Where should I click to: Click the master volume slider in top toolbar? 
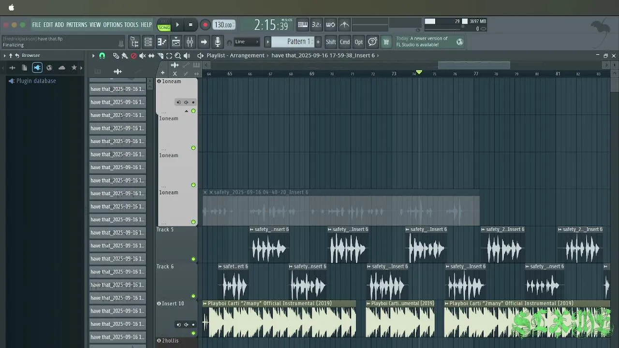(370, 24)
